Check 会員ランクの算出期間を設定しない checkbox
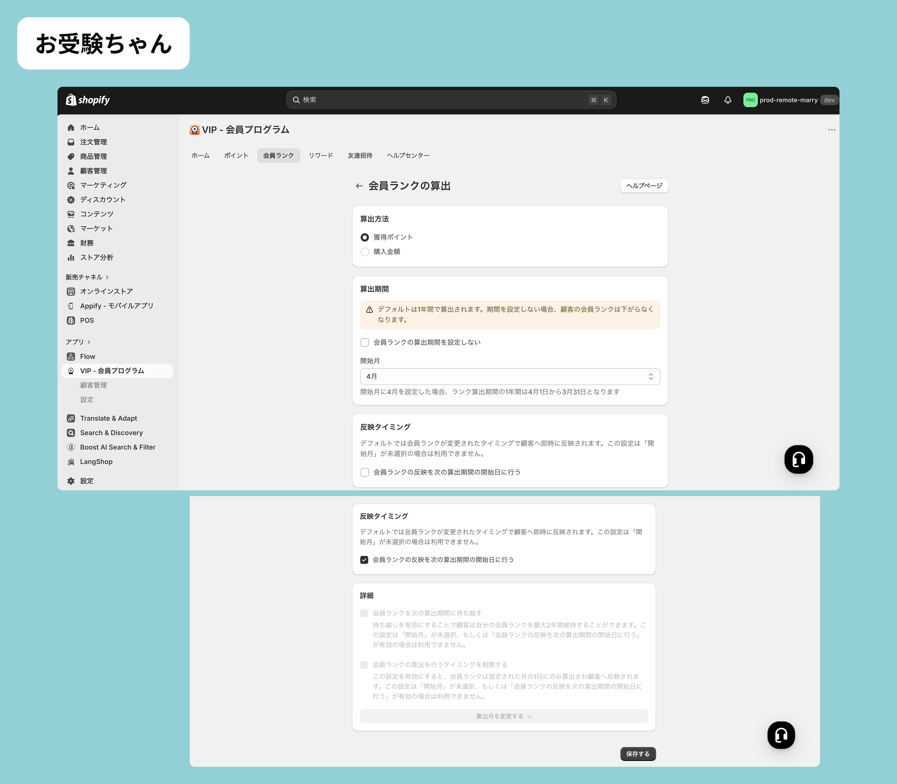 (x=365, y=343)
